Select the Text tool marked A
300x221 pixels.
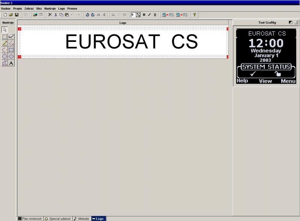point(11,63)
